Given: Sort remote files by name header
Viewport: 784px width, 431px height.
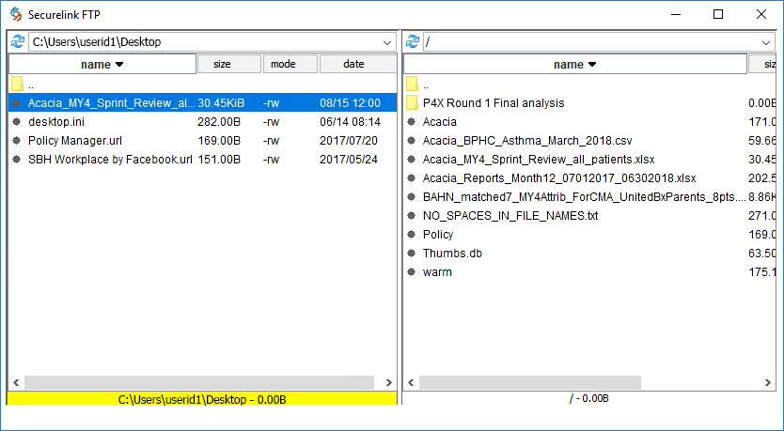Looking at the screenshot, I should pos(574,65).
